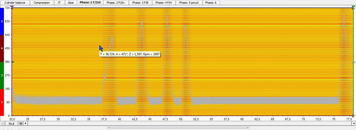The image size is (356, 130).
Task: Click the red marker at bottom-right corner
Action: pos(353,116)
